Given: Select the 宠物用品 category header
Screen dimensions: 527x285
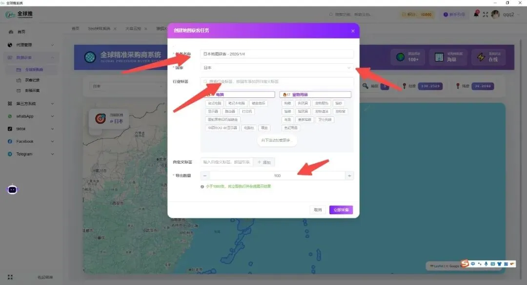Looking at the screenshot, I should 315,95.
